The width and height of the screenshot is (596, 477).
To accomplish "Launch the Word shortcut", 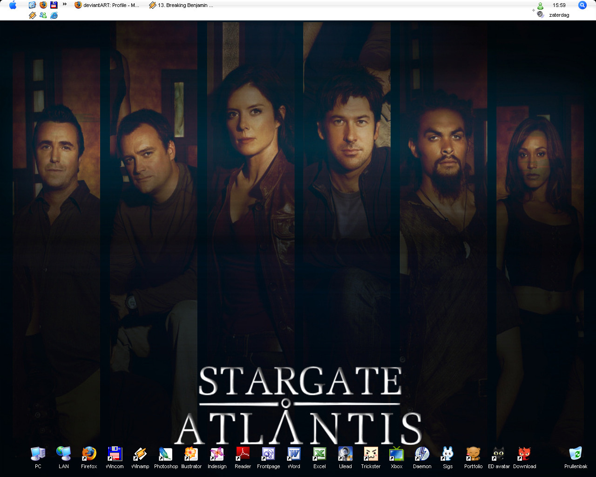I will (x=294, y=454).
